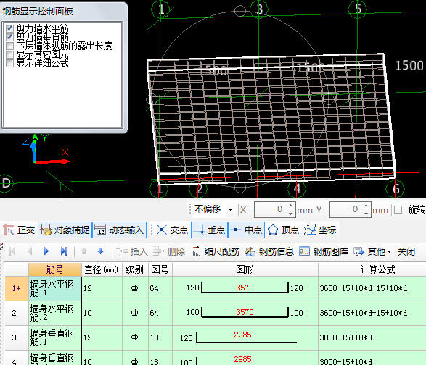The height and width of the screenshot is (365, 426).
Task: Click 图号 18 in row 3
Action: tap(160, 337)
